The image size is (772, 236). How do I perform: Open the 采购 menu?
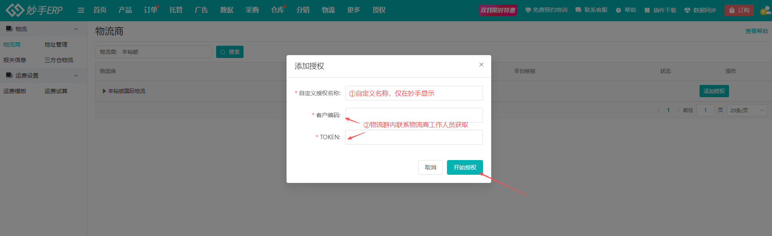point(252,10)
